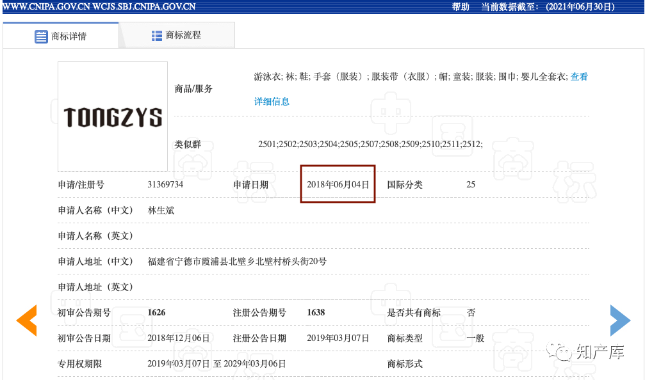
Task: Click the WWW.CNIPA.GOV.CN header text
Action: [x=45, y=7]
